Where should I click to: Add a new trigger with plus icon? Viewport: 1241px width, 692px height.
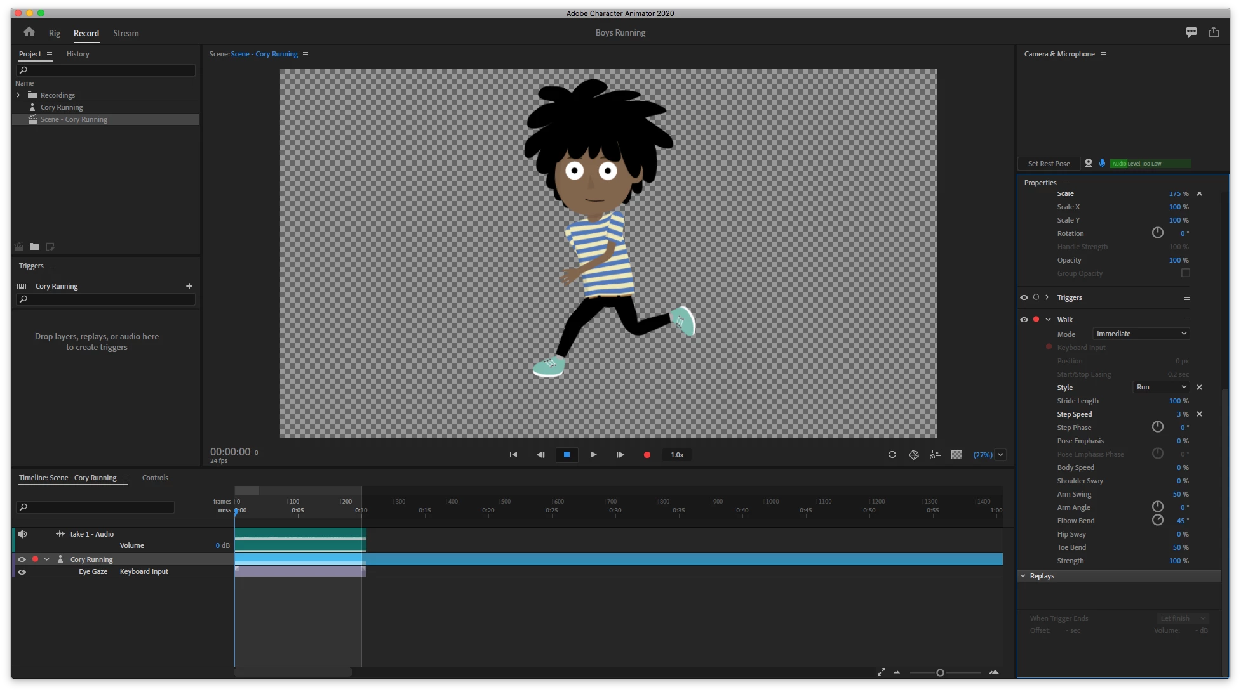click(x=189, y=286)
